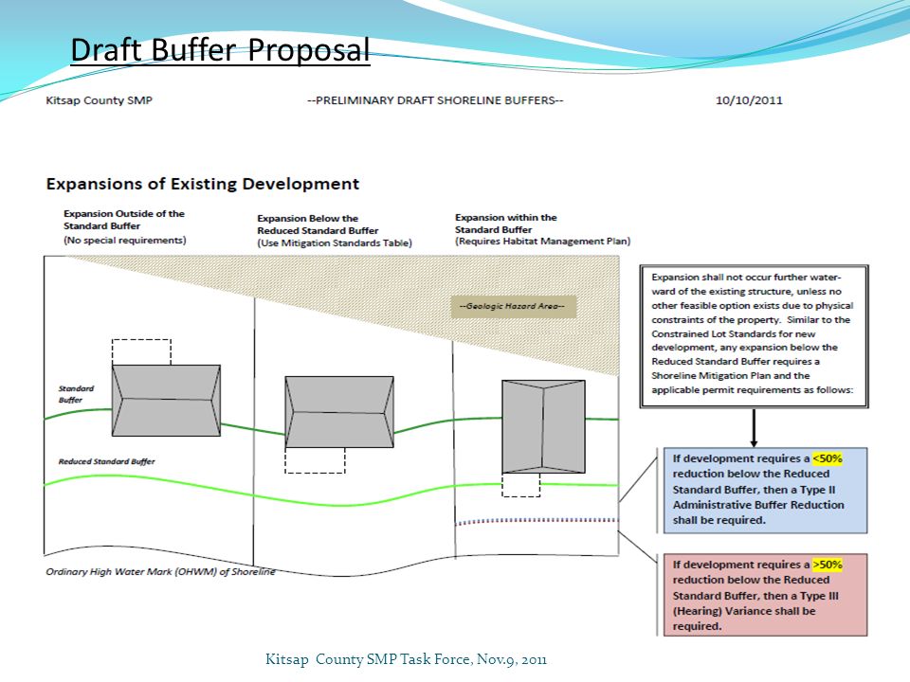Screen dimensions: 910x682
Task: Click '(Requires Habitat Management Plan)' note
Action: pos(542,242)
